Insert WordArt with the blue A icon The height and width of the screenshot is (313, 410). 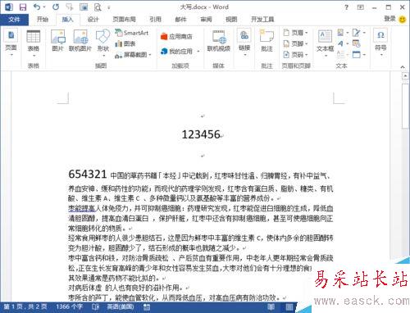pyautogui.click(x=340, y=43)
